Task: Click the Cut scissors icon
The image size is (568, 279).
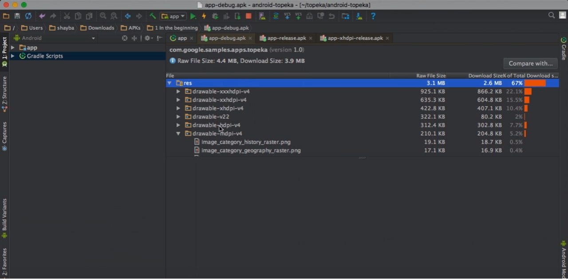Action: 67,16
